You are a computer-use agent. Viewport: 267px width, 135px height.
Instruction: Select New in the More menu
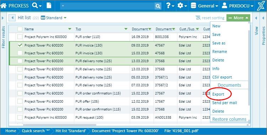point(216,26)
